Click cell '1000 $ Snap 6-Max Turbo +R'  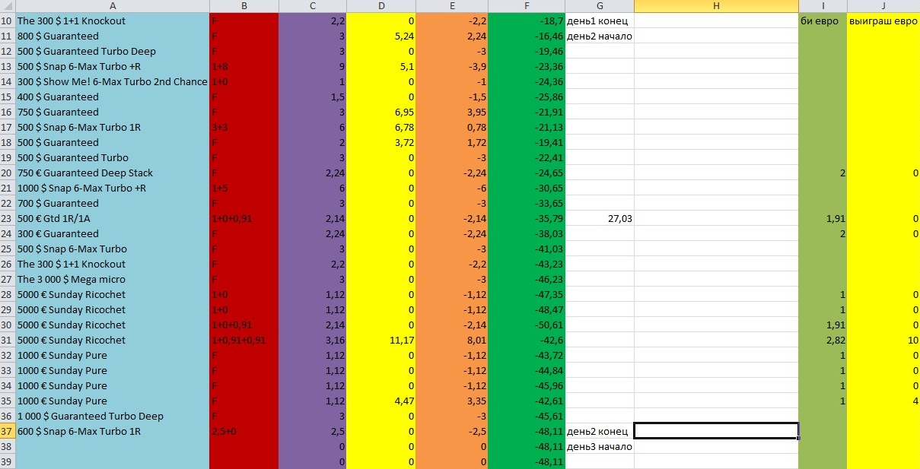tap(113, 189)
